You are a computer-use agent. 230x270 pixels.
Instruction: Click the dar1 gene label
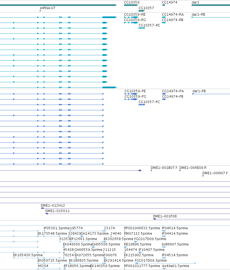(195, 2)
